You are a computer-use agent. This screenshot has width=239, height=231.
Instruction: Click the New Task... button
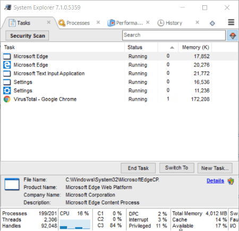(x=215, y=168)
